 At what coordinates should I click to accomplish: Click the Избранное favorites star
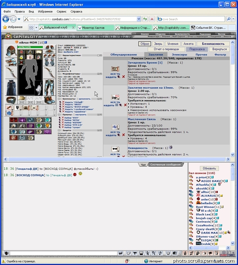[x=5, y=27]
